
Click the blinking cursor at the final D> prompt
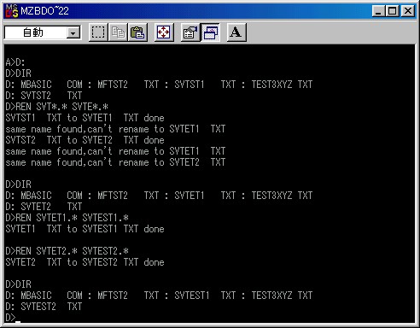point(18,322)
